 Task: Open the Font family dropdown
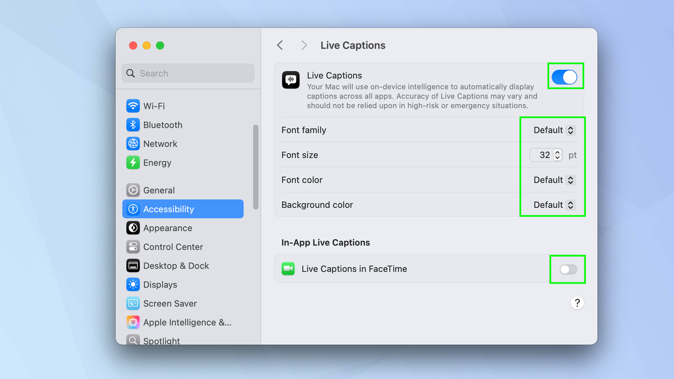pyautogui.click(x=552, y=130)
